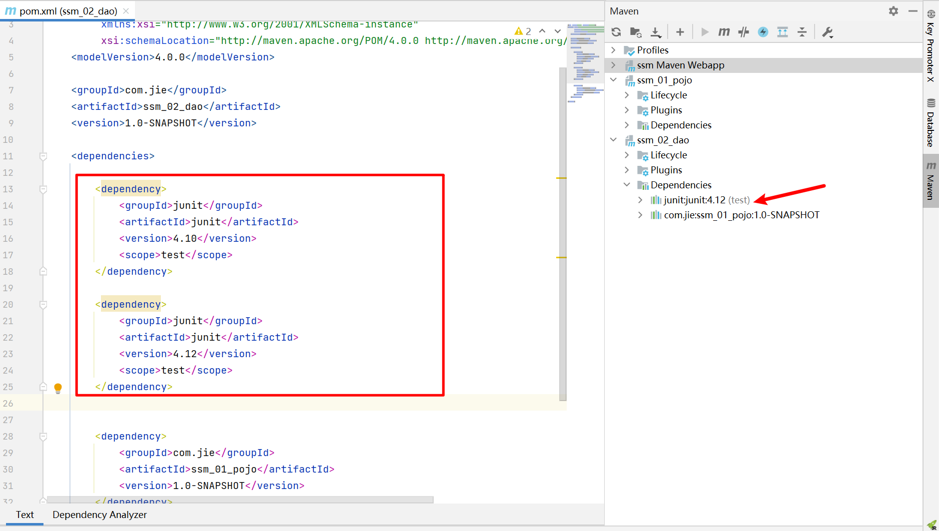Click horizontal editor scrollbar thumb
This screenshot has height=531, width=939.
240,500
